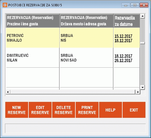Click the DELETE RESERVE button
The width and height of the screenshot is (151, 138).
tap(63, 110)
